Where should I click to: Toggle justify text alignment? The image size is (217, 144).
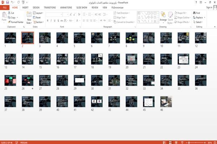pyautogui.click(x=94, y=21)
